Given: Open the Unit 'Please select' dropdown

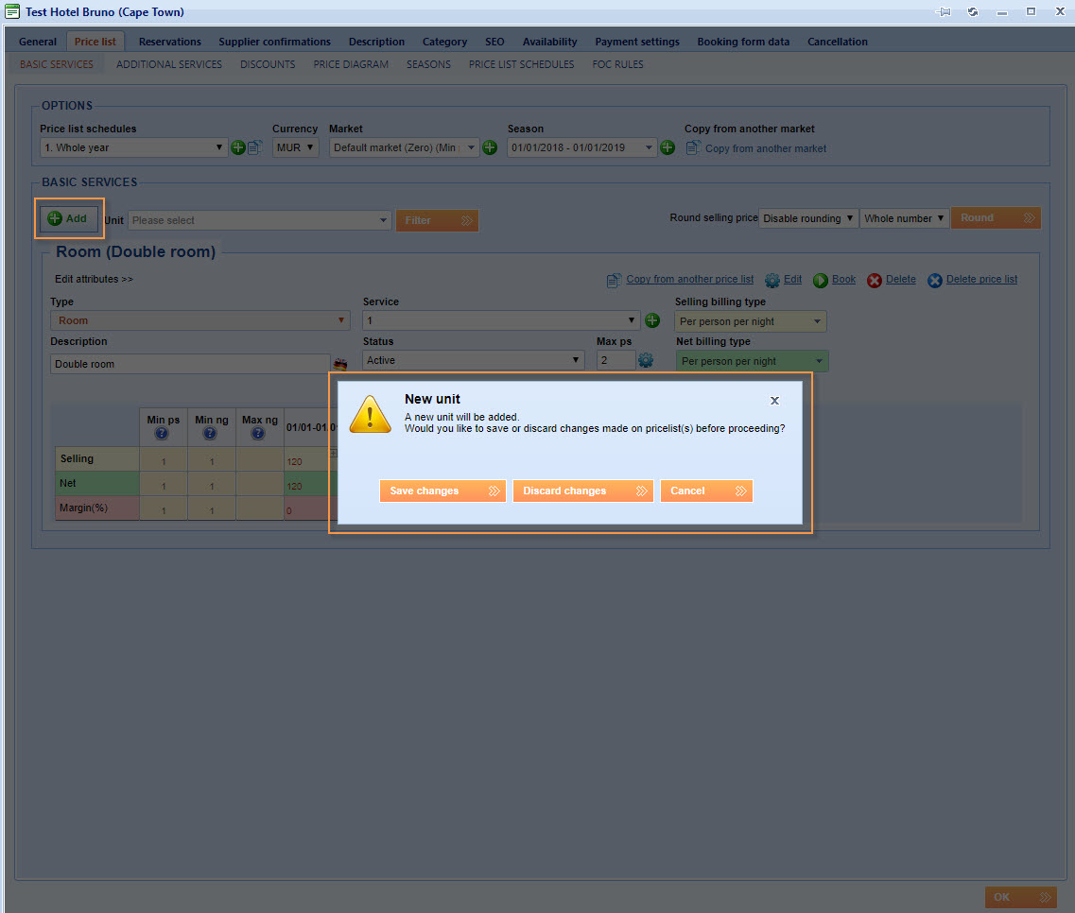Looking at the screenshot, I should click(260, 220).
